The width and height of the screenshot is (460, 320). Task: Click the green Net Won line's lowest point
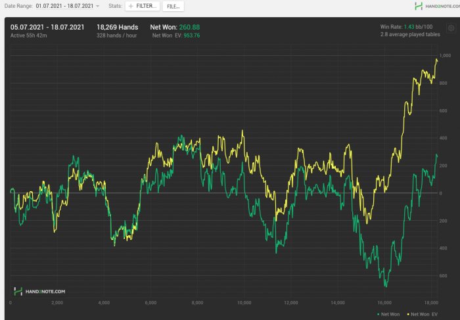(386, 286)
